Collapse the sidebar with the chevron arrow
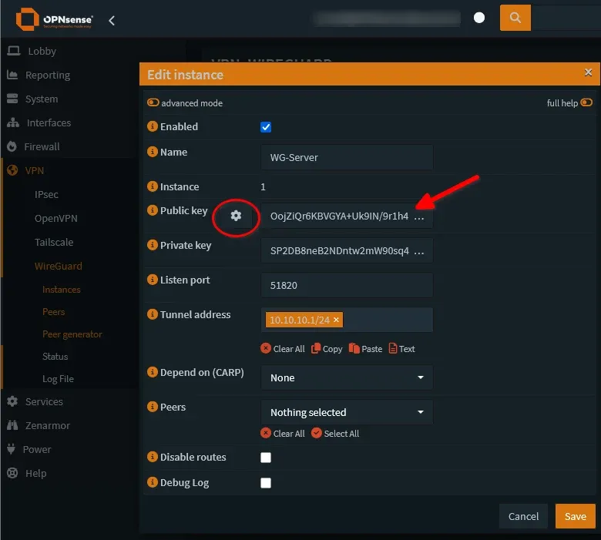Screen dimensions: 601x540 (x=112, y=21)
